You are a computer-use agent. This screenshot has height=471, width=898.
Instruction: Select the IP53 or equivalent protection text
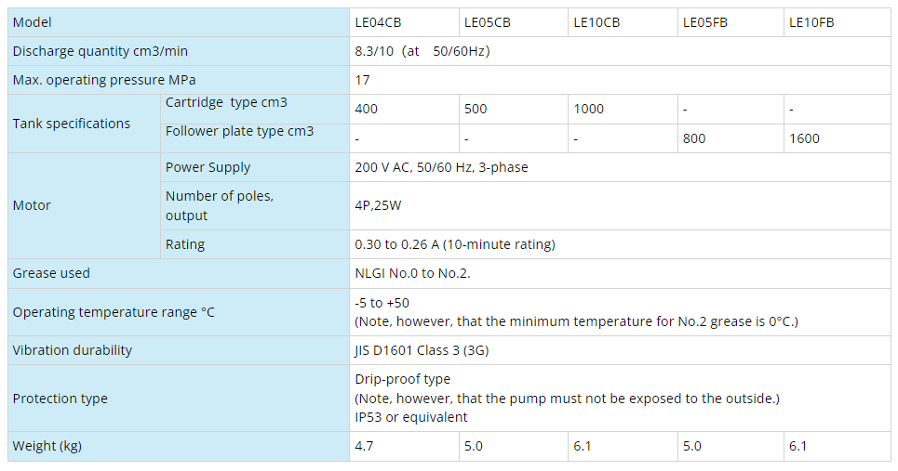[x=410, y=417]
